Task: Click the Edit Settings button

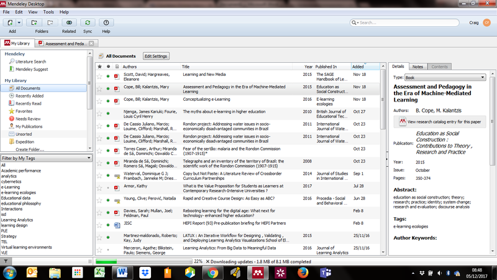Action: 156,56
